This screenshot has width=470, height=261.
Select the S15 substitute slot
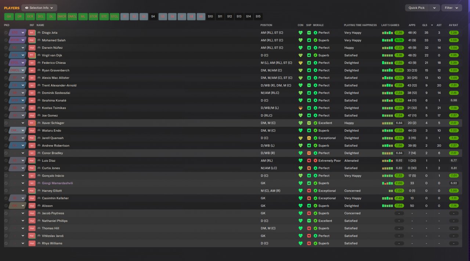click(x=258, y=16)
